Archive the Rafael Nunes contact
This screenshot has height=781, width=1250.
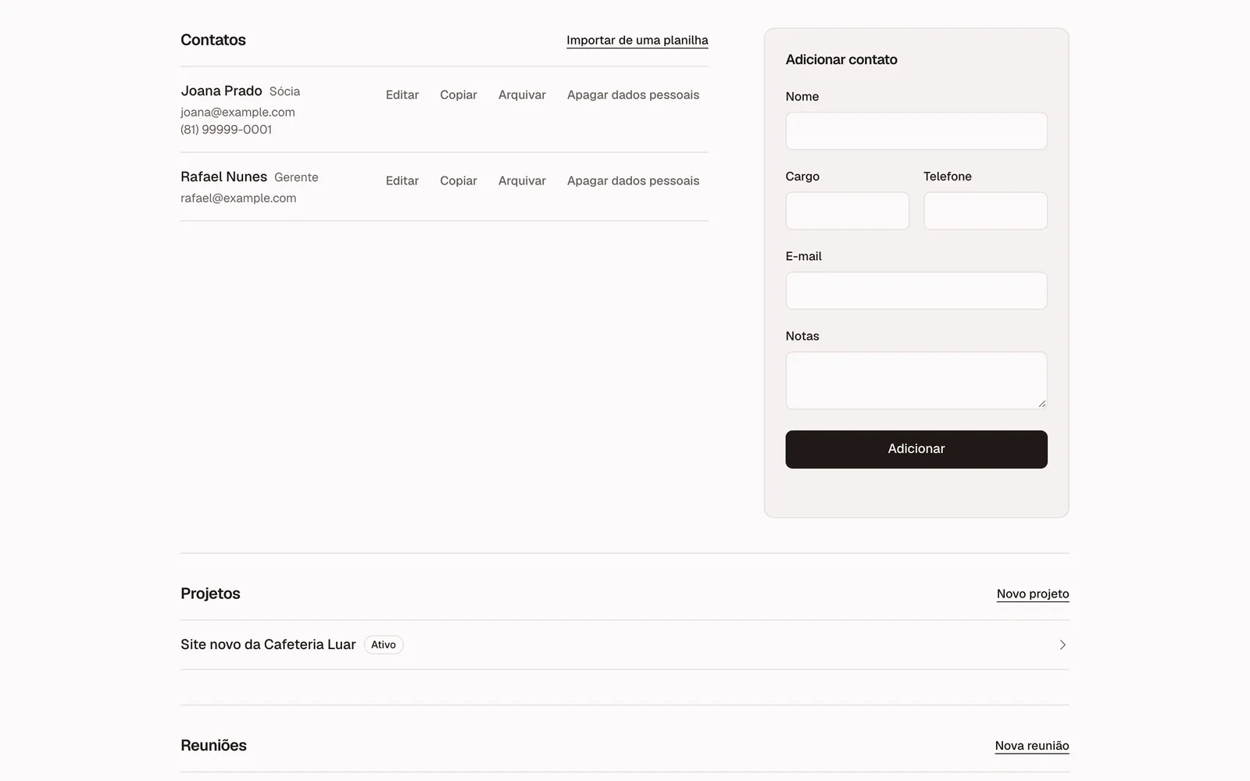[522, 181]
